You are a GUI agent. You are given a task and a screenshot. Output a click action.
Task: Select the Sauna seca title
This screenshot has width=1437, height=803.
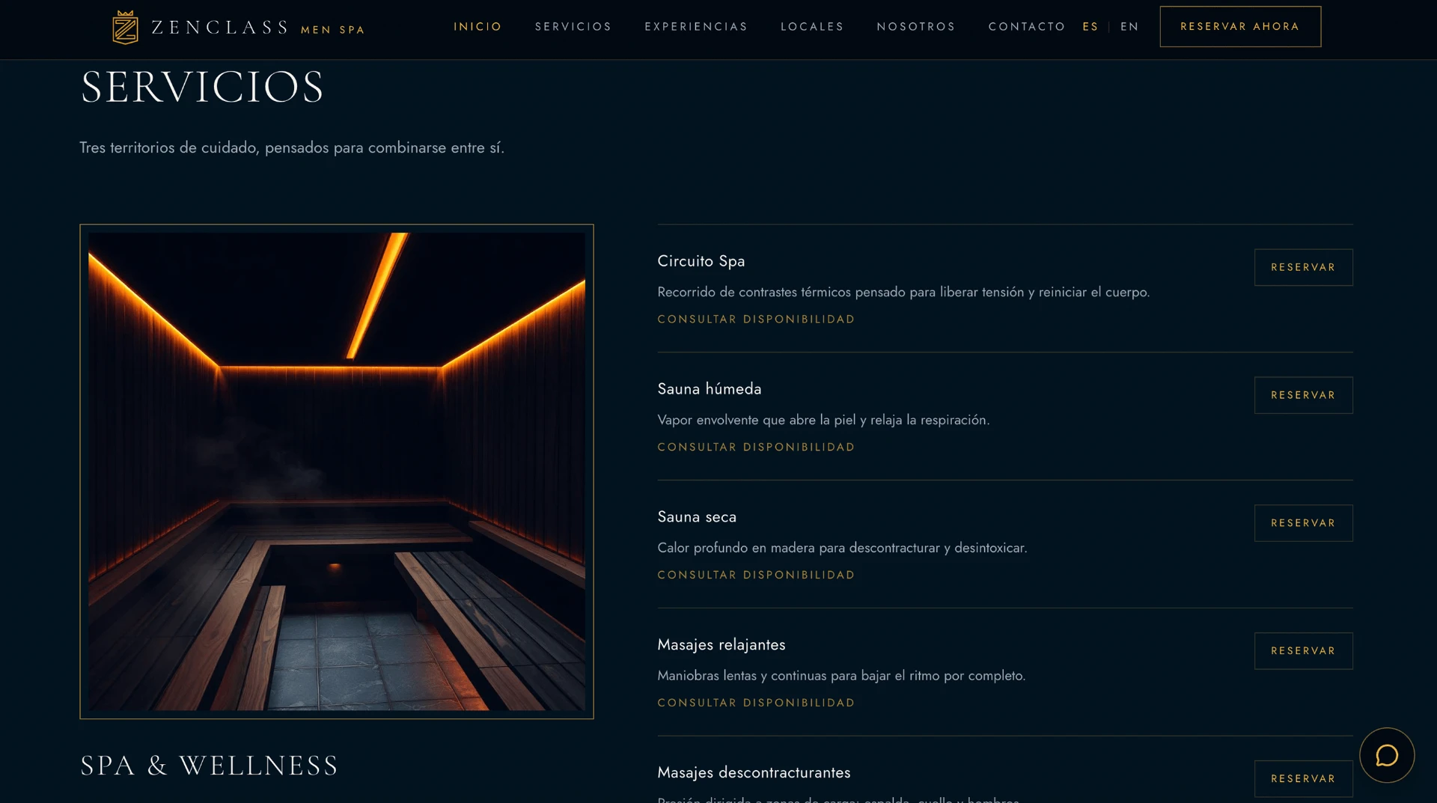click(x=697, y=517)
